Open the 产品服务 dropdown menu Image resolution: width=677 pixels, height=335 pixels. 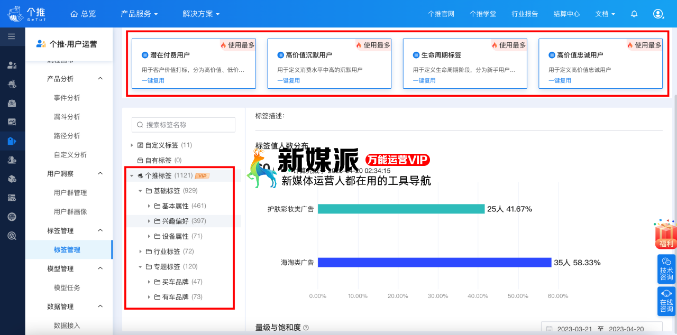[139, 14]
